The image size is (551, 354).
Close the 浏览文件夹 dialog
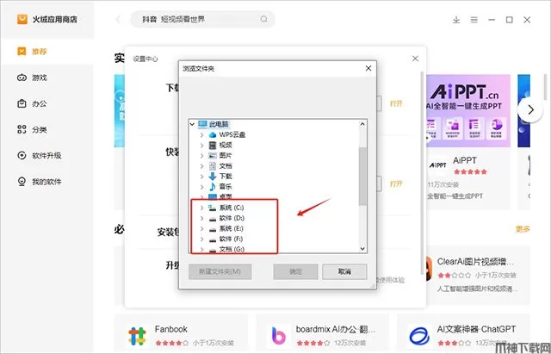coord(368,68)
